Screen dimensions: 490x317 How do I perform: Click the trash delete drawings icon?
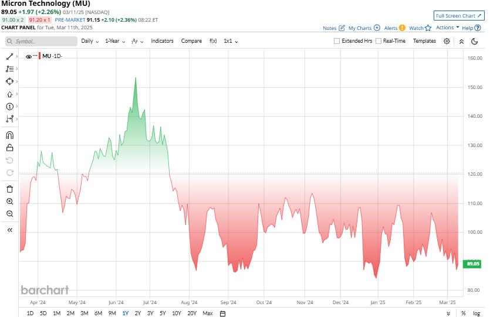pyautogui.click(x=10, y=189)
